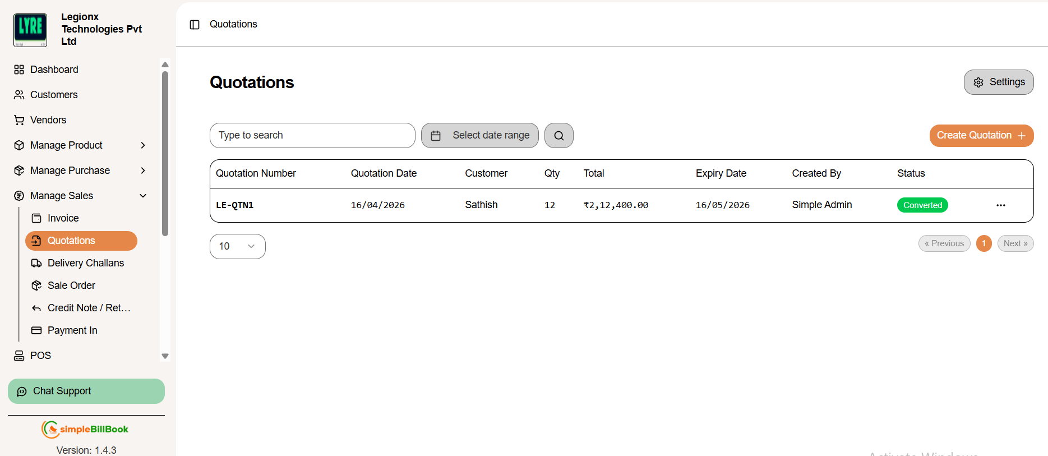The width and height of the screenshot is (1048, 456).
Task: Click the Invoice document icon
Action: 36,218
